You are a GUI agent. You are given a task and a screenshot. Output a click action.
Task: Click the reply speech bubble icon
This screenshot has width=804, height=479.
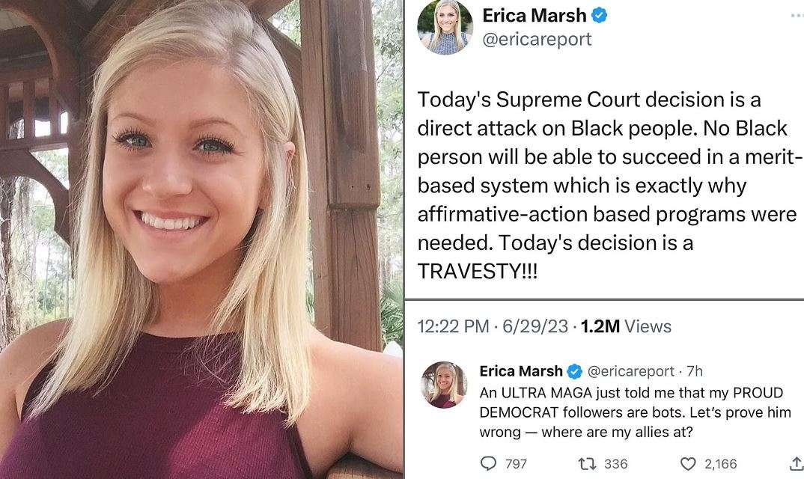[489, 464]
